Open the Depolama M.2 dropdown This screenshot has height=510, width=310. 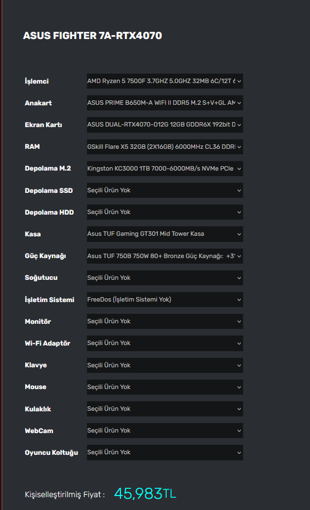pos(164,168)
